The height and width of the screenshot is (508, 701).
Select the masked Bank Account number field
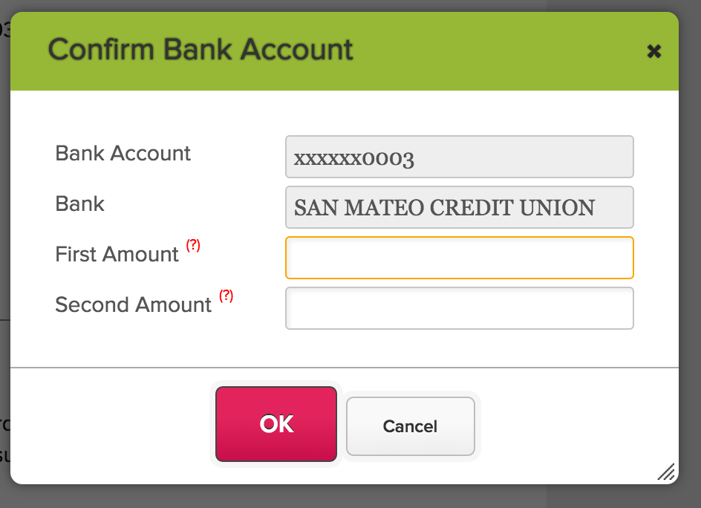click(459, 157)
